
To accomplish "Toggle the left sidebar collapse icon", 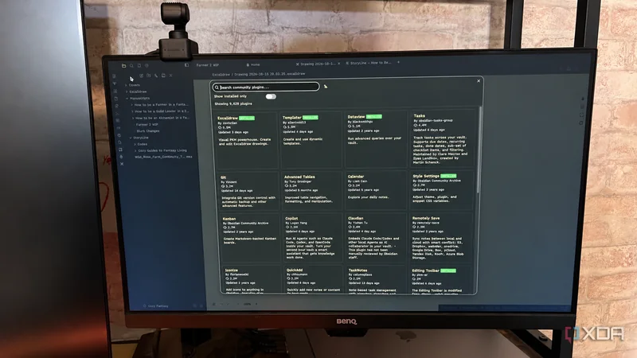I will coord(186,65).
